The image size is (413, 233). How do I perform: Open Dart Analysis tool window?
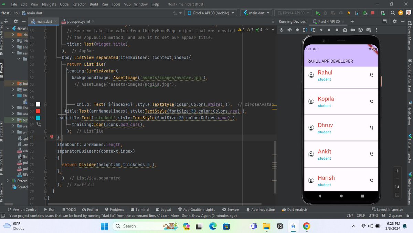pos(295,209)
